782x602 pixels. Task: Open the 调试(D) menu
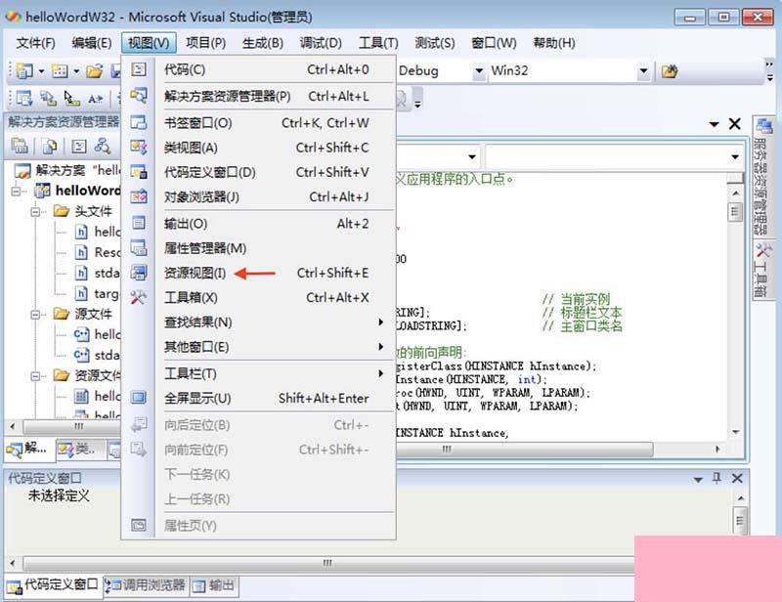pos(321,43)
